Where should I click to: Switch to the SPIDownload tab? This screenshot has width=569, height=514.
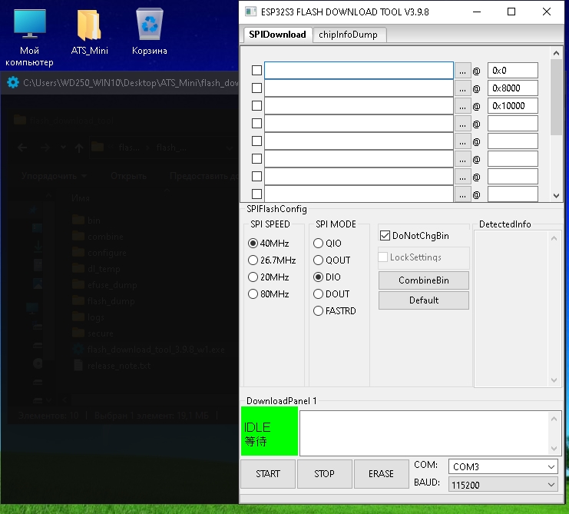(277, 35)
